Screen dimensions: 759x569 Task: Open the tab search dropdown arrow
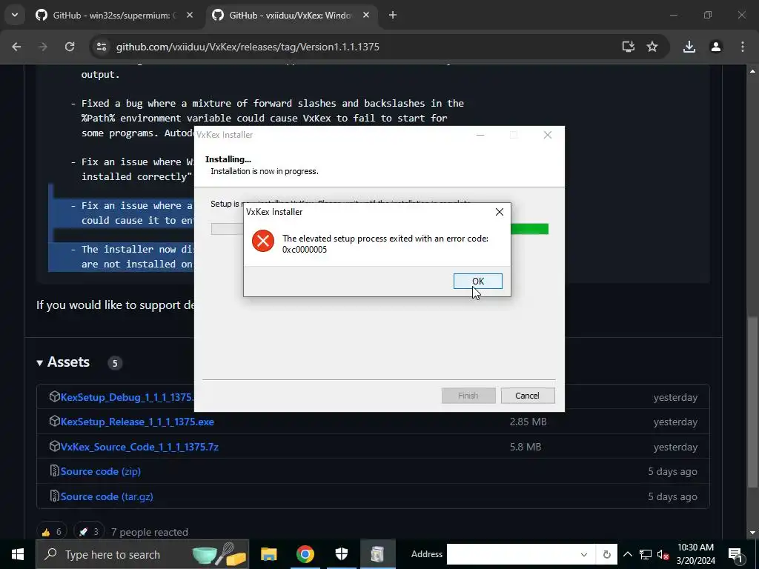pyautogui.click(x=15, y=16)
